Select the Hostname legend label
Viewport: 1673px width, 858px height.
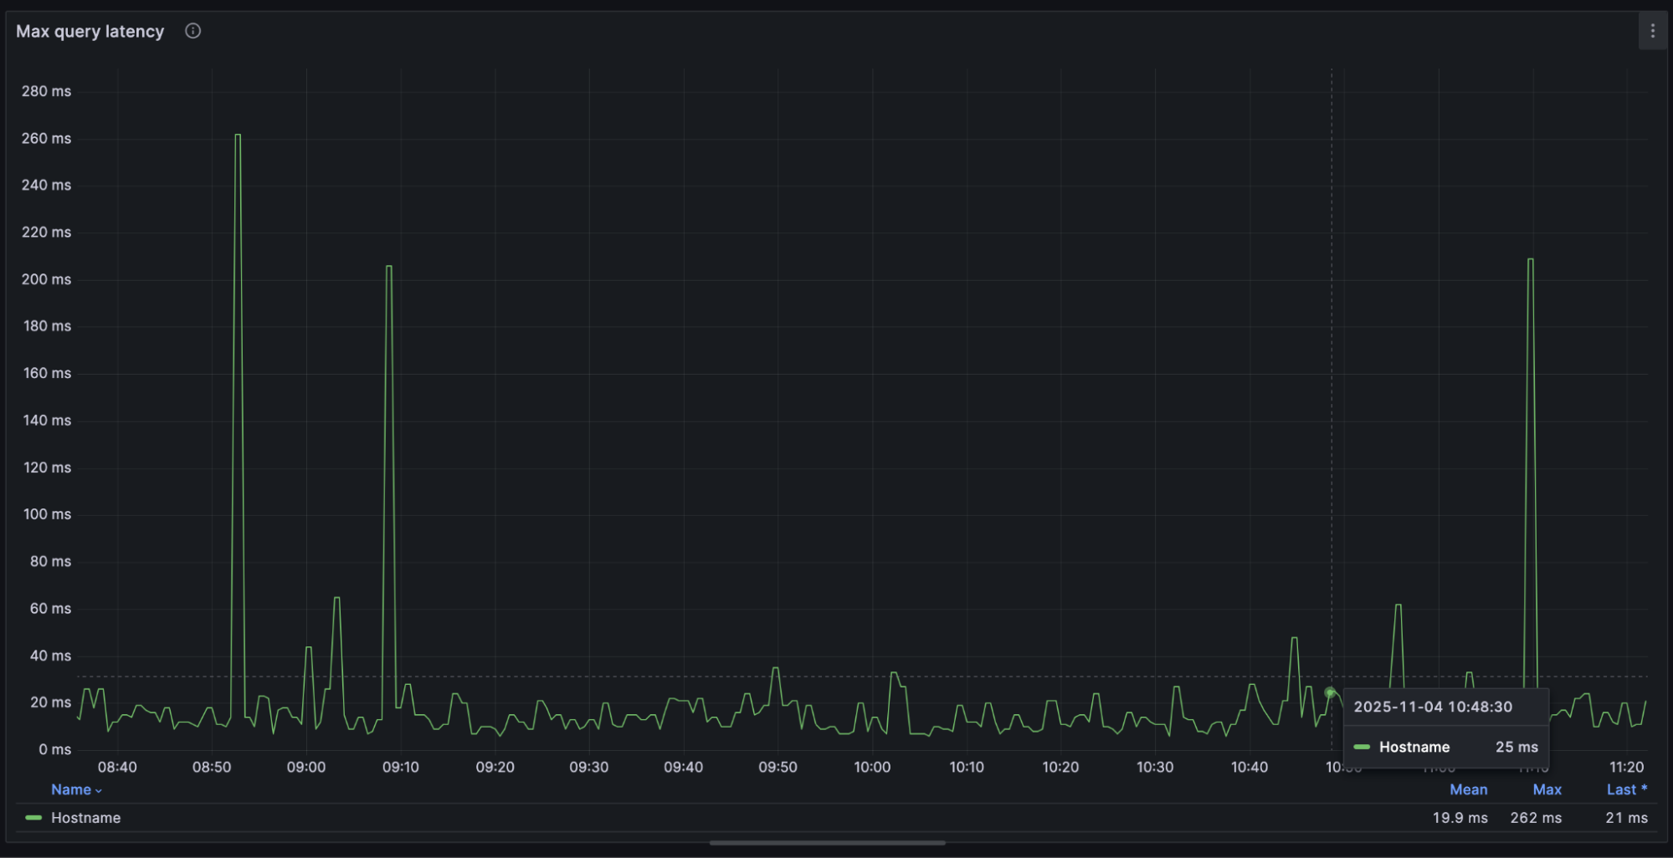[x=86, y=818]
